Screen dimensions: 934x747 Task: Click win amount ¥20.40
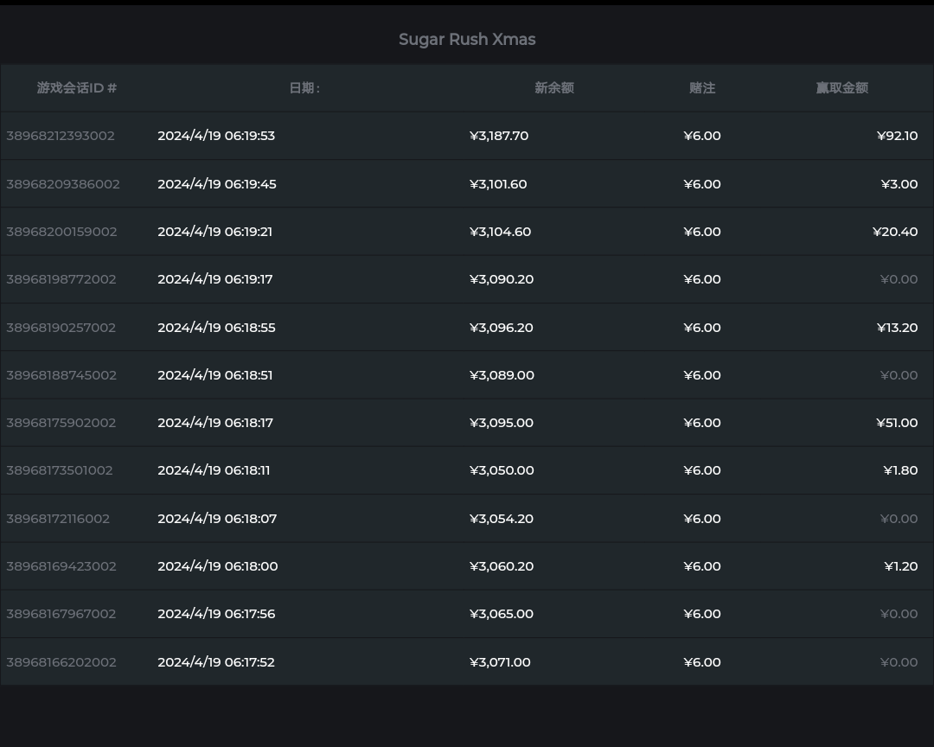[x=895, y=232]
